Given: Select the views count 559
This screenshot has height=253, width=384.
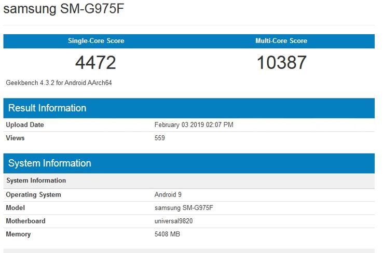Looking at the screenshot, I should 160,138.
